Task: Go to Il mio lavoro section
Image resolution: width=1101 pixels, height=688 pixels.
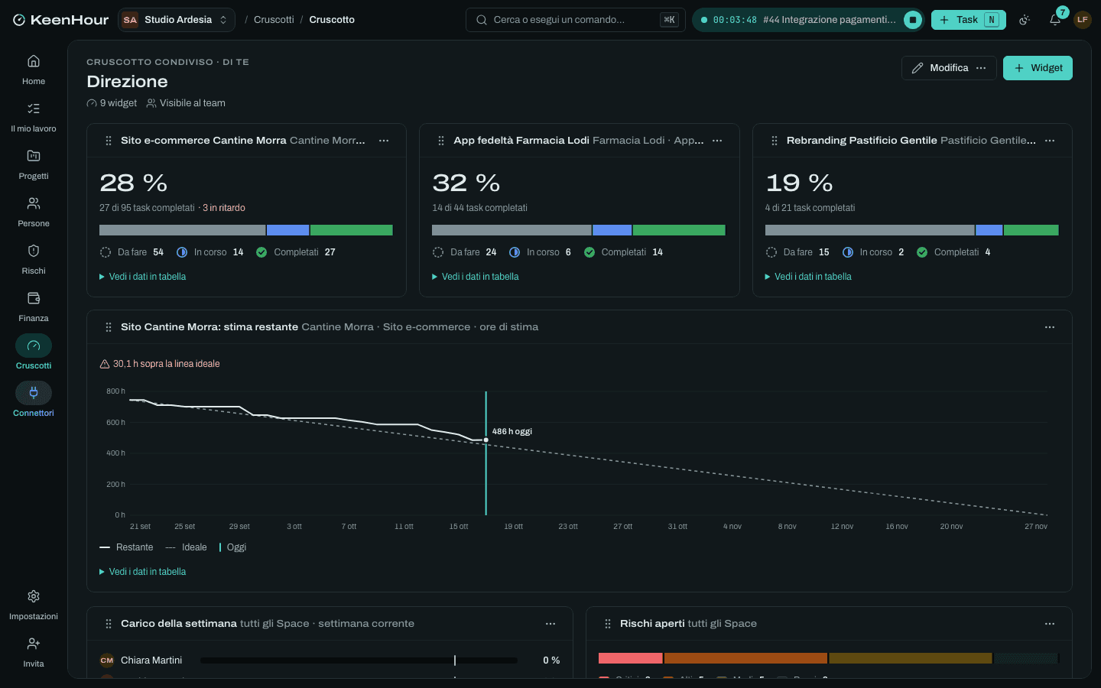Action: pyautogui.click(x=34, y=117)
